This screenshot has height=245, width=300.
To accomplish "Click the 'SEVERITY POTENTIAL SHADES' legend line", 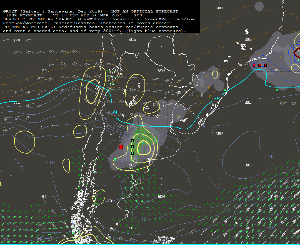I will click(x=99, y=19).
